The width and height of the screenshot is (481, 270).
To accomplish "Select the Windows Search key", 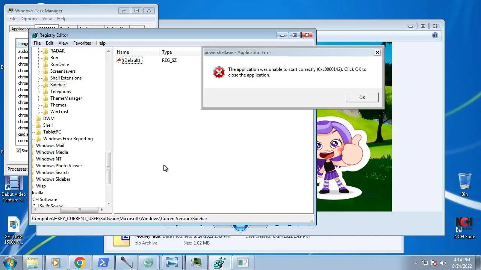I will point(52,172).
